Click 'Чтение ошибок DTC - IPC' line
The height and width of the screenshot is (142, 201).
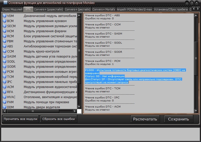(x=102, y=98)
